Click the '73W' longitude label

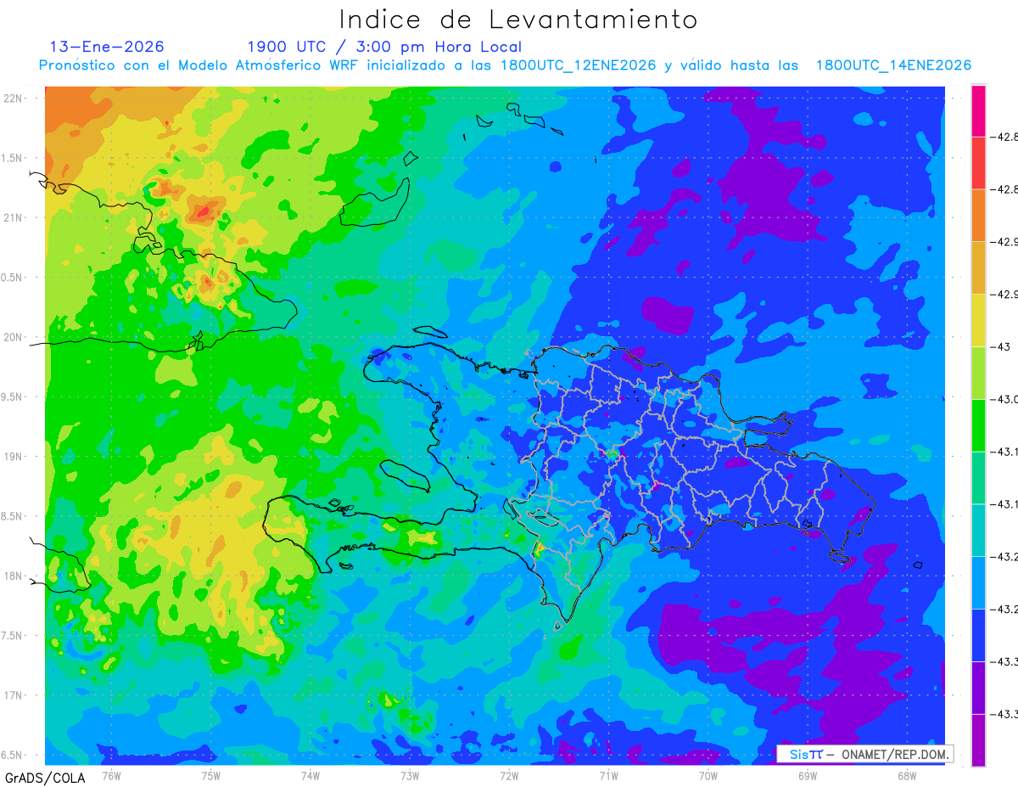coord(410,775)
